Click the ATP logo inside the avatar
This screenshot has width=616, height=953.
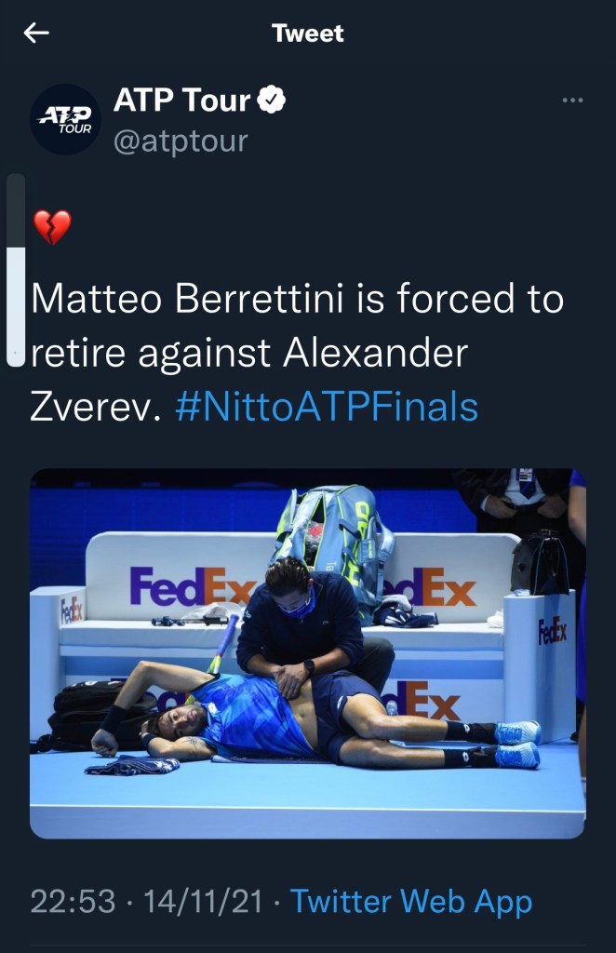coord(66,119)
